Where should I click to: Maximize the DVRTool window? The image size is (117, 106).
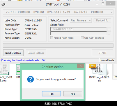click(103, 3)
